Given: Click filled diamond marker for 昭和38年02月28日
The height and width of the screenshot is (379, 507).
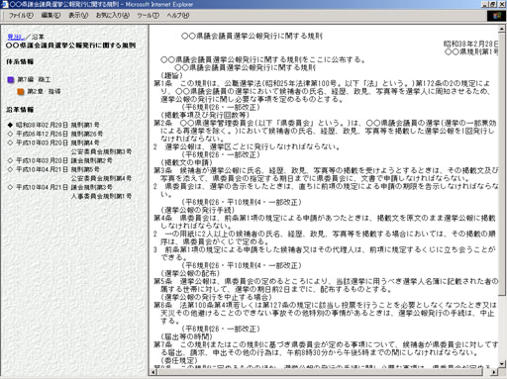Looking at the screenshot, I should 10,125.
